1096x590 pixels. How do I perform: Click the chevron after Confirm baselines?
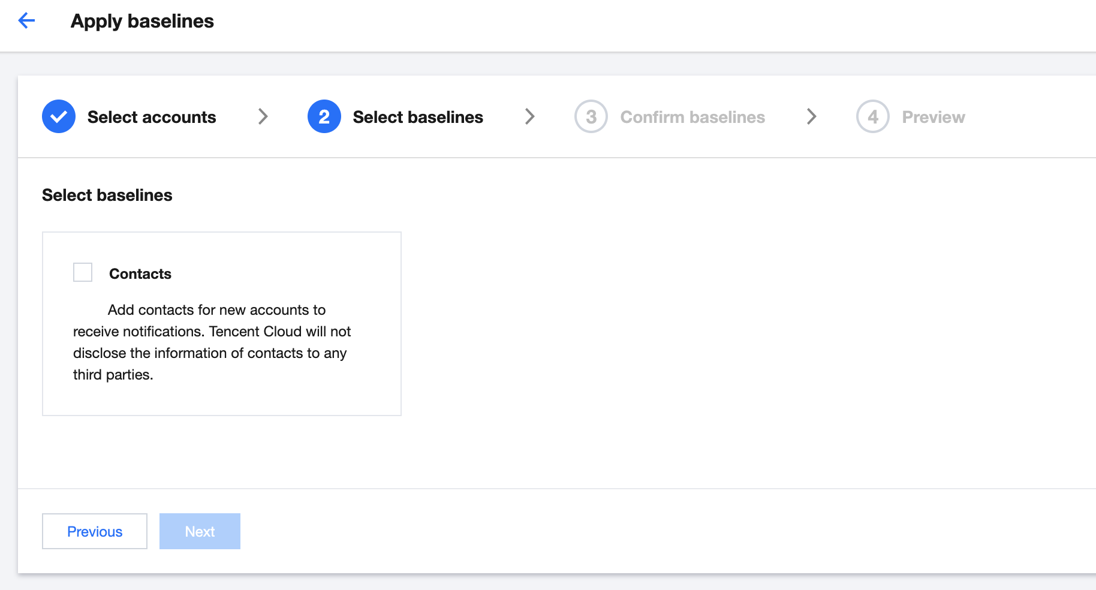click(811, 116)
